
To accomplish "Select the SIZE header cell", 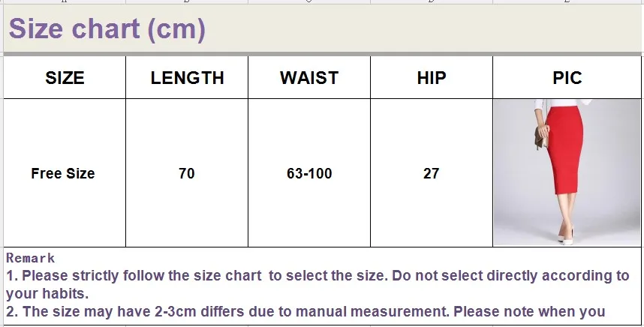I will [x=65, y=77].
